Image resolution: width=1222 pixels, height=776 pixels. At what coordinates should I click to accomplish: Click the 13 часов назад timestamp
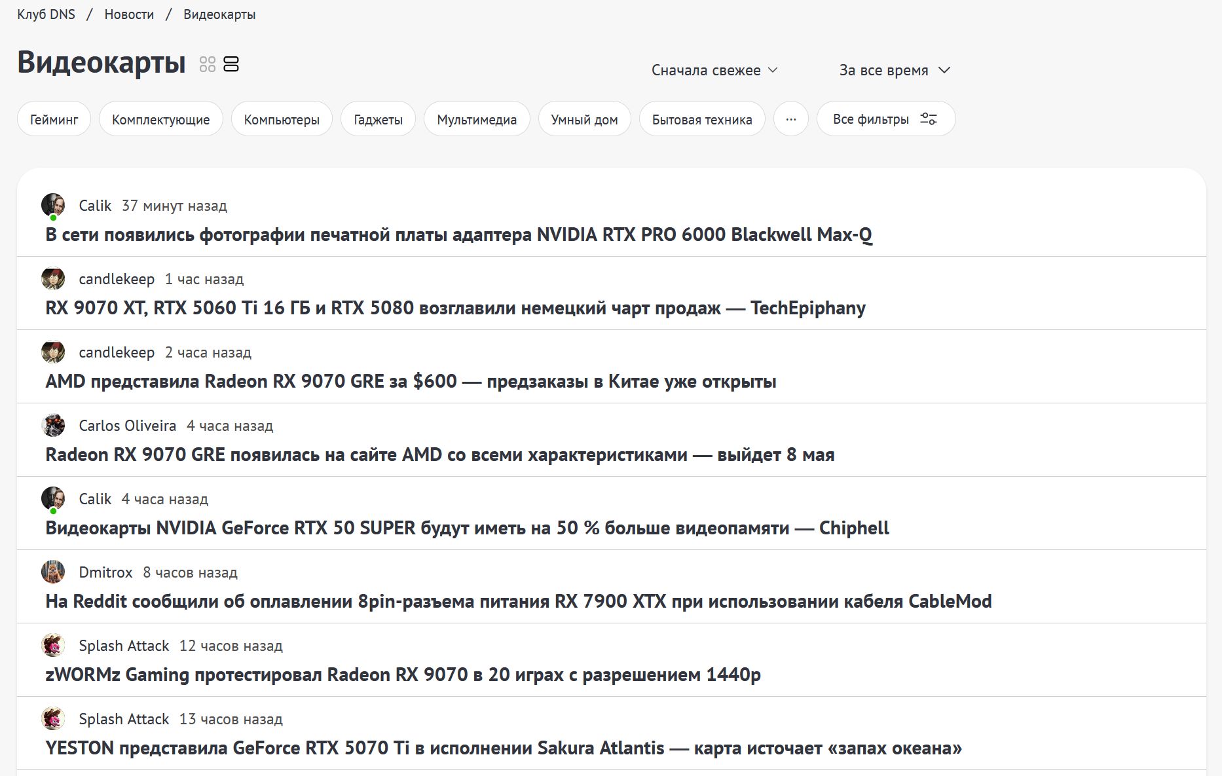(x=231, y=719)
